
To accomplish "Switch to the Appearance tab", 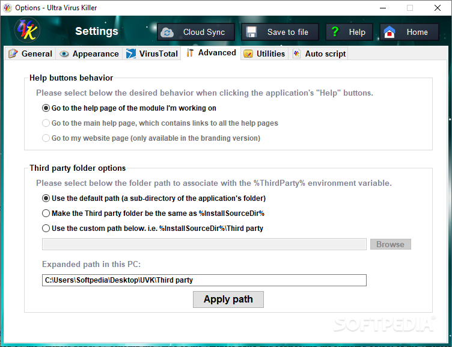I will [89, 54].
